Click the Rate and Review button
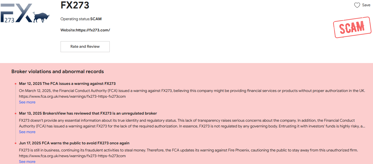Image resolution: width=373 pixels, height=164 pixels. [x=85, y=47]
